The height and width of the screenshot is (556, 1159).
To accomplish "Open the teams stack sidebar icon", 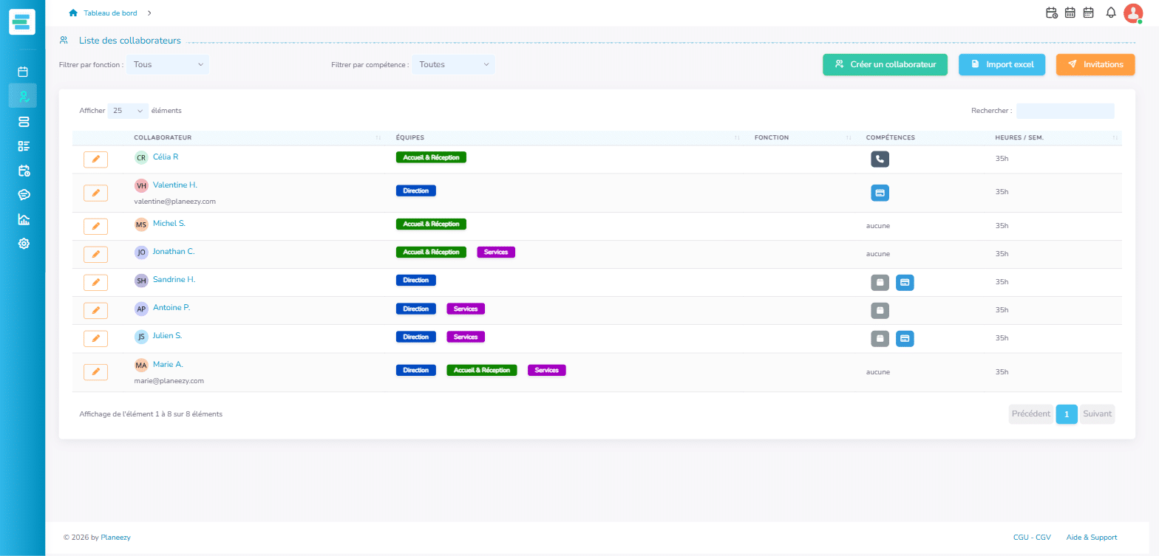I will [x=23, y=121].
